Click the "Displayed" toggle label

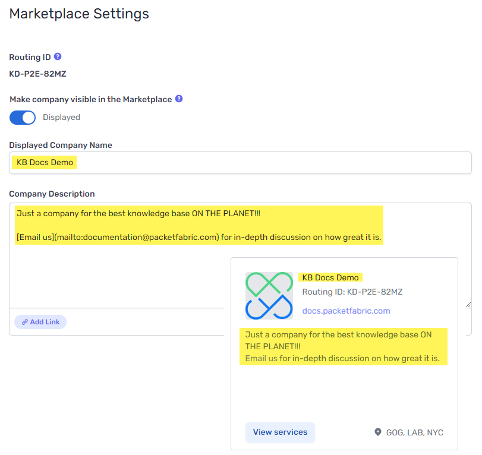[61, 118]
